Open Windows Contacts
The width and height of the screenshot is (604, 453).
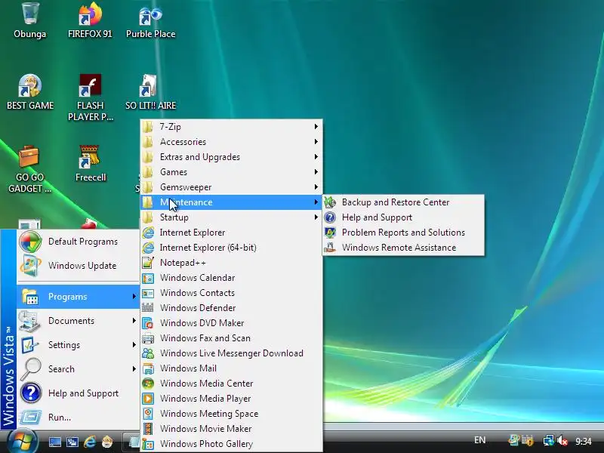coord(231,293)
